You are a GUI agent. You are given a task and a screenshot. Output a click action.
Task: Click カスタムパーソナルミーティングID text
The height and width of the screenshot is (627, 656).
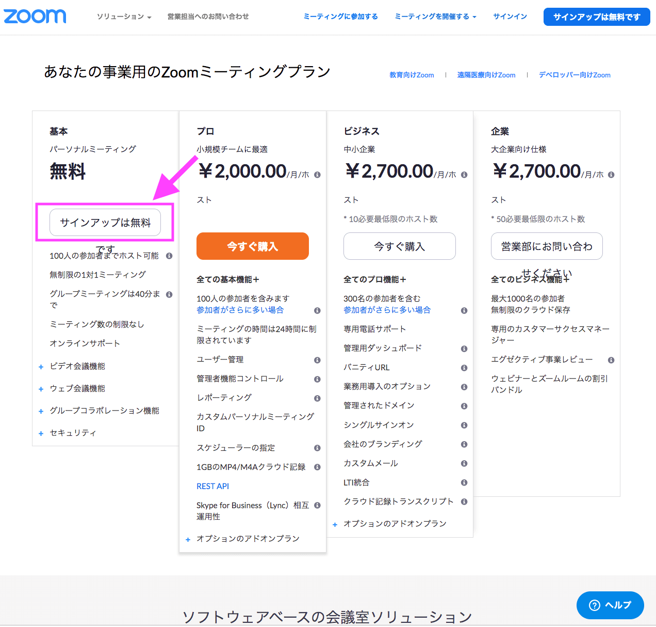(x=255, y=422)
